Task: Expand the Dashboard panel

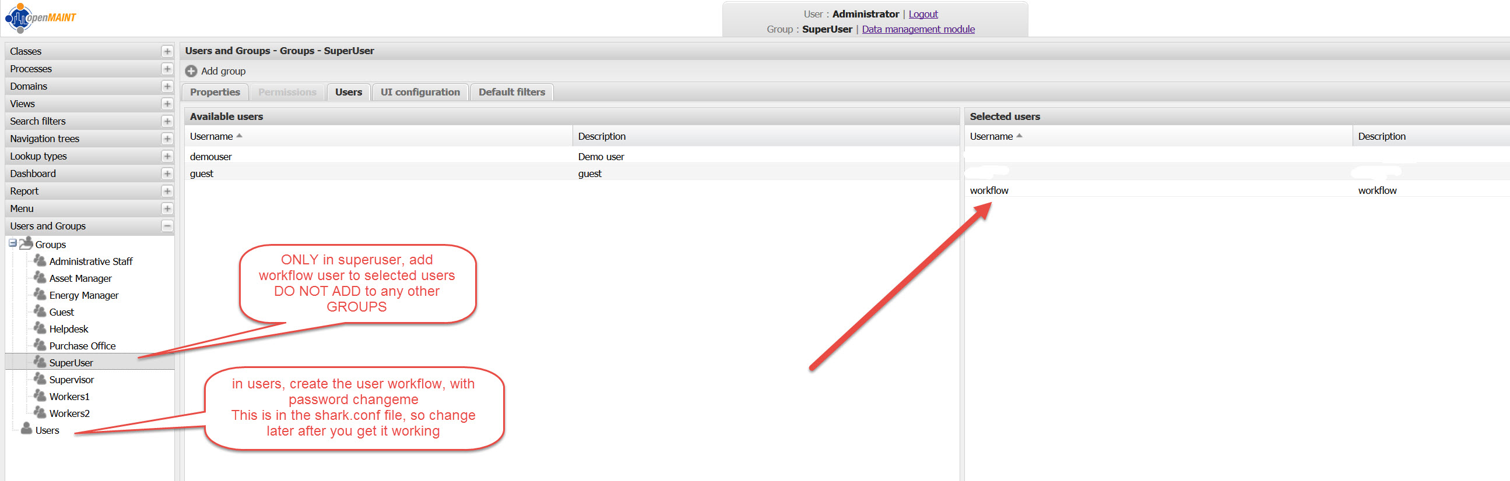Action: tap(167, 174)
